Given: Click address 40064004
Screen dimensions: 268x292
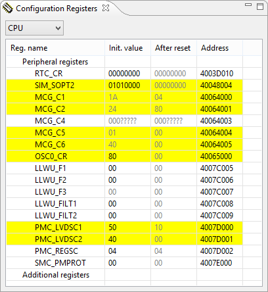Looking at the screenshot, I should point(216,133).
